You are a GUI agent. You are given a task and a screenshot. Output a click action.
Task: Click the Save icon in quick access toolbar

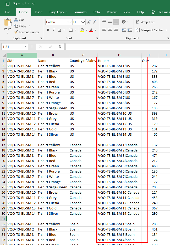pyautogui.click(x=7, y=3)
